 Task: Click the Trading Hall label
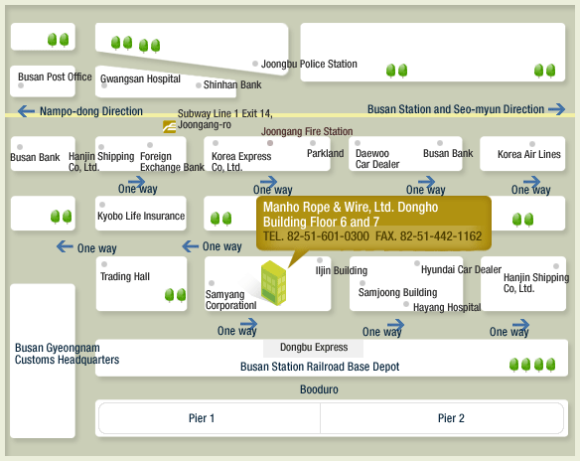point(125,276)
